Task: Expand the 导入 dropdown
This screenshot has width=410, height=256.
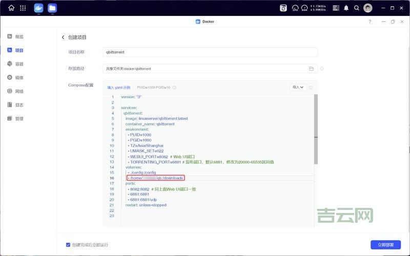Action: click(x=298, y=88)
